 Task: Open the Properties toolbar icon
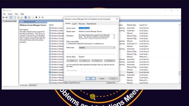[x=15, y=17]
